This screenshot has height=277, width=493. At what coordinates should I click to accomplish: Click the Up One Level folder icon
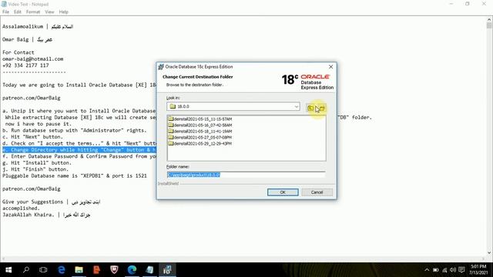(x=310, y=108)
